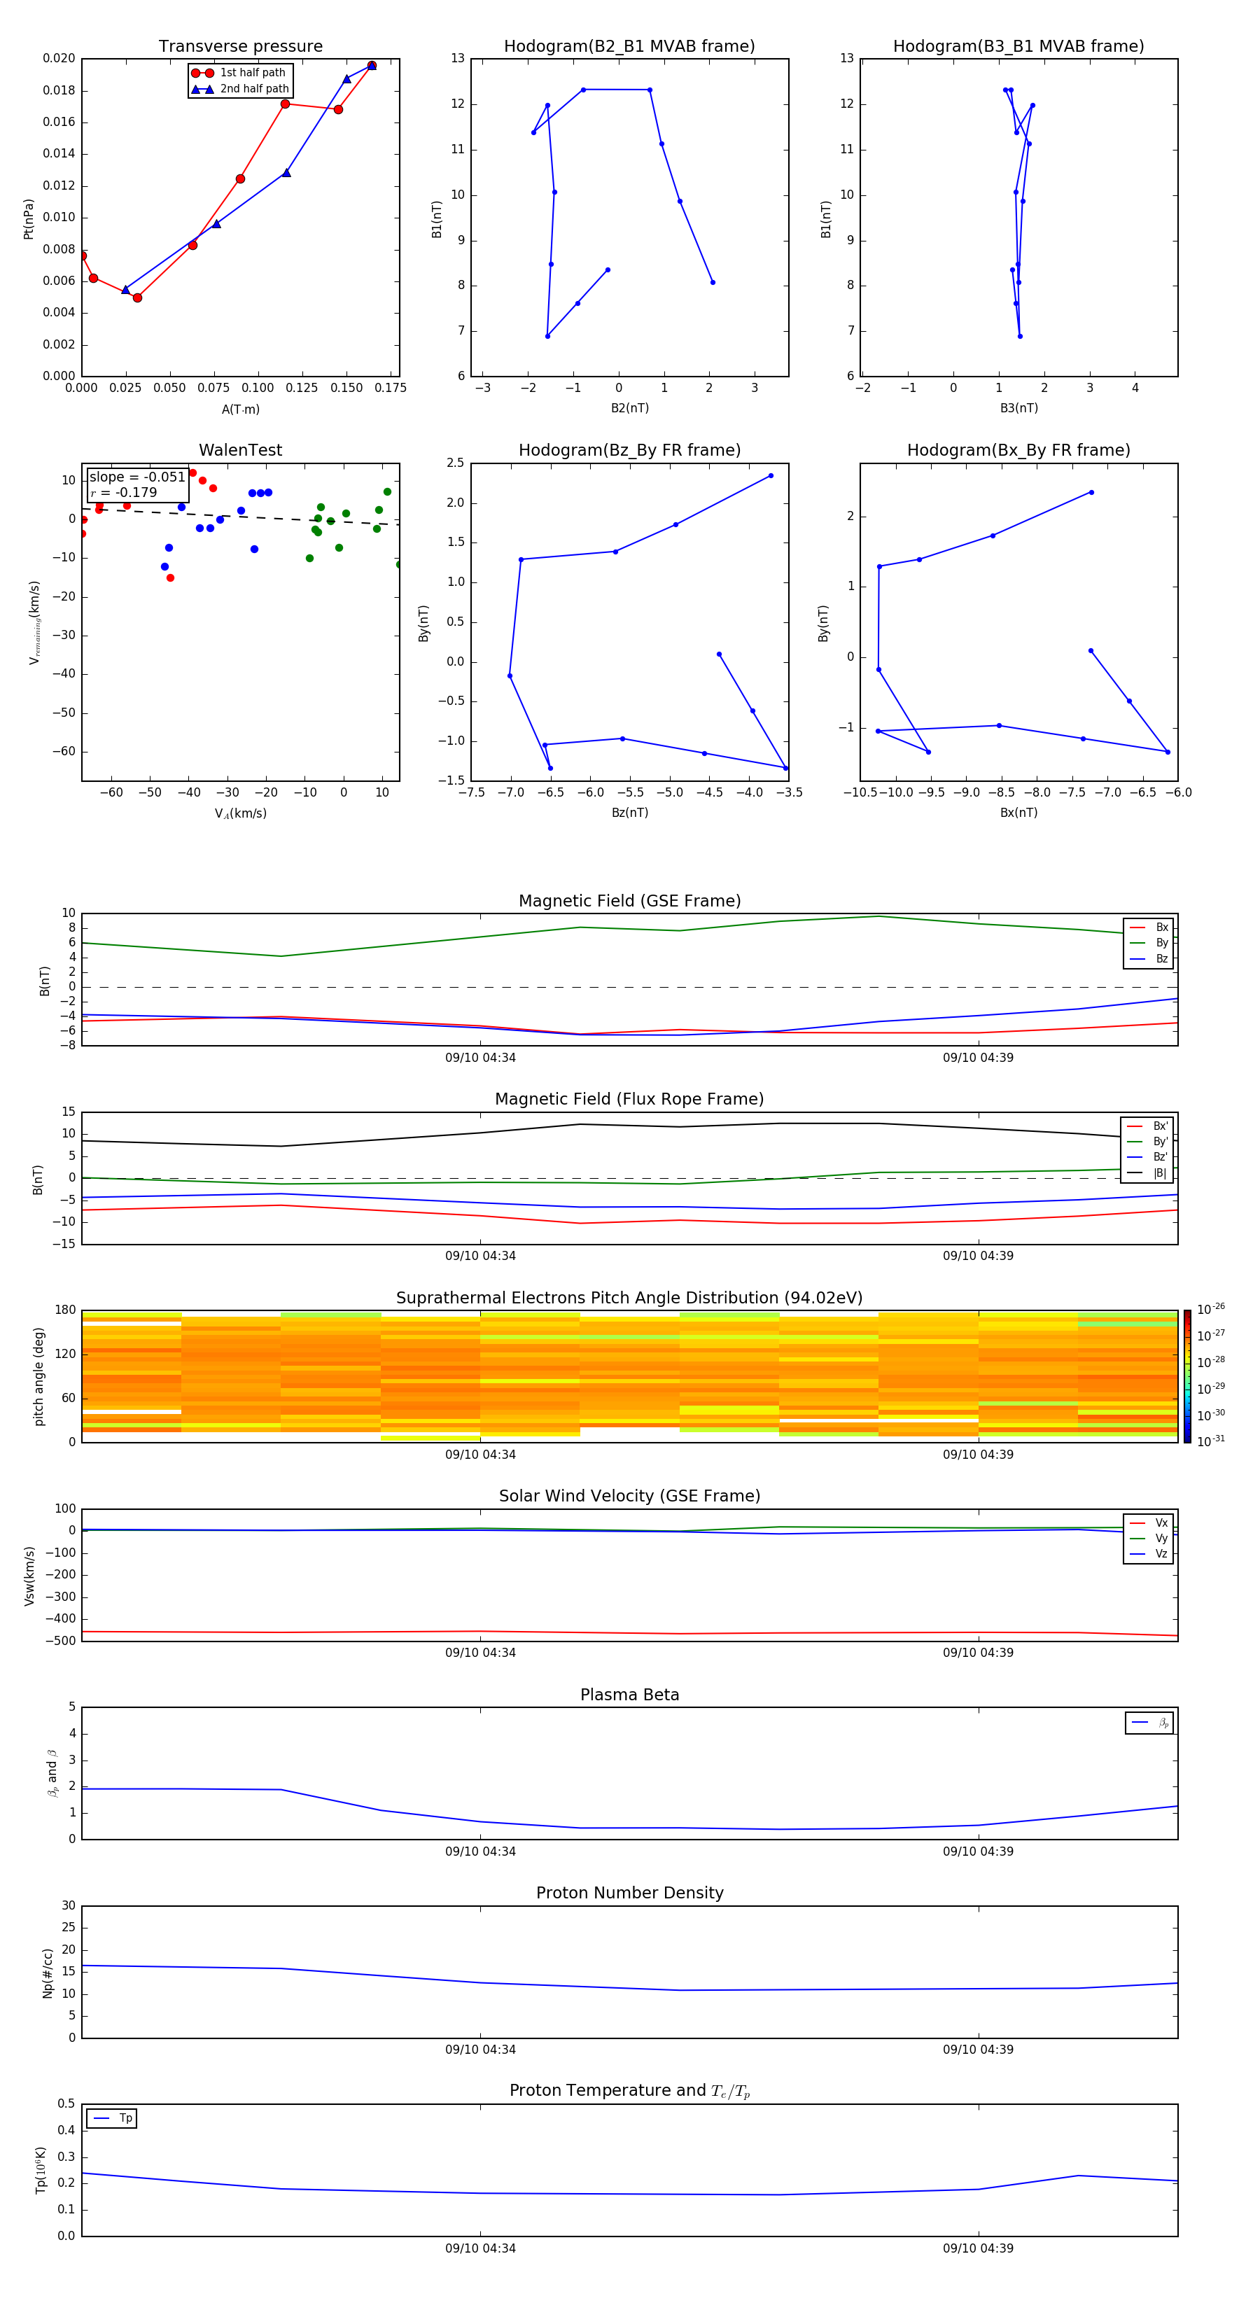Click "09/10 04:39" tick under Plasma Beta plot
This screenshot has width=1260, height=2310.
click(x=979, y=1851)
